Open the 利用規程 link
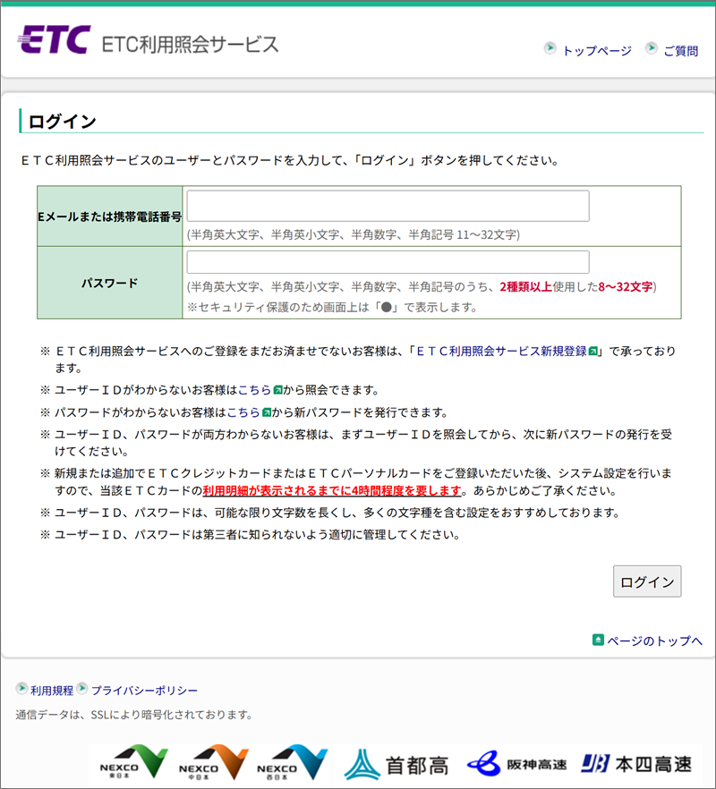 point(52,691)
